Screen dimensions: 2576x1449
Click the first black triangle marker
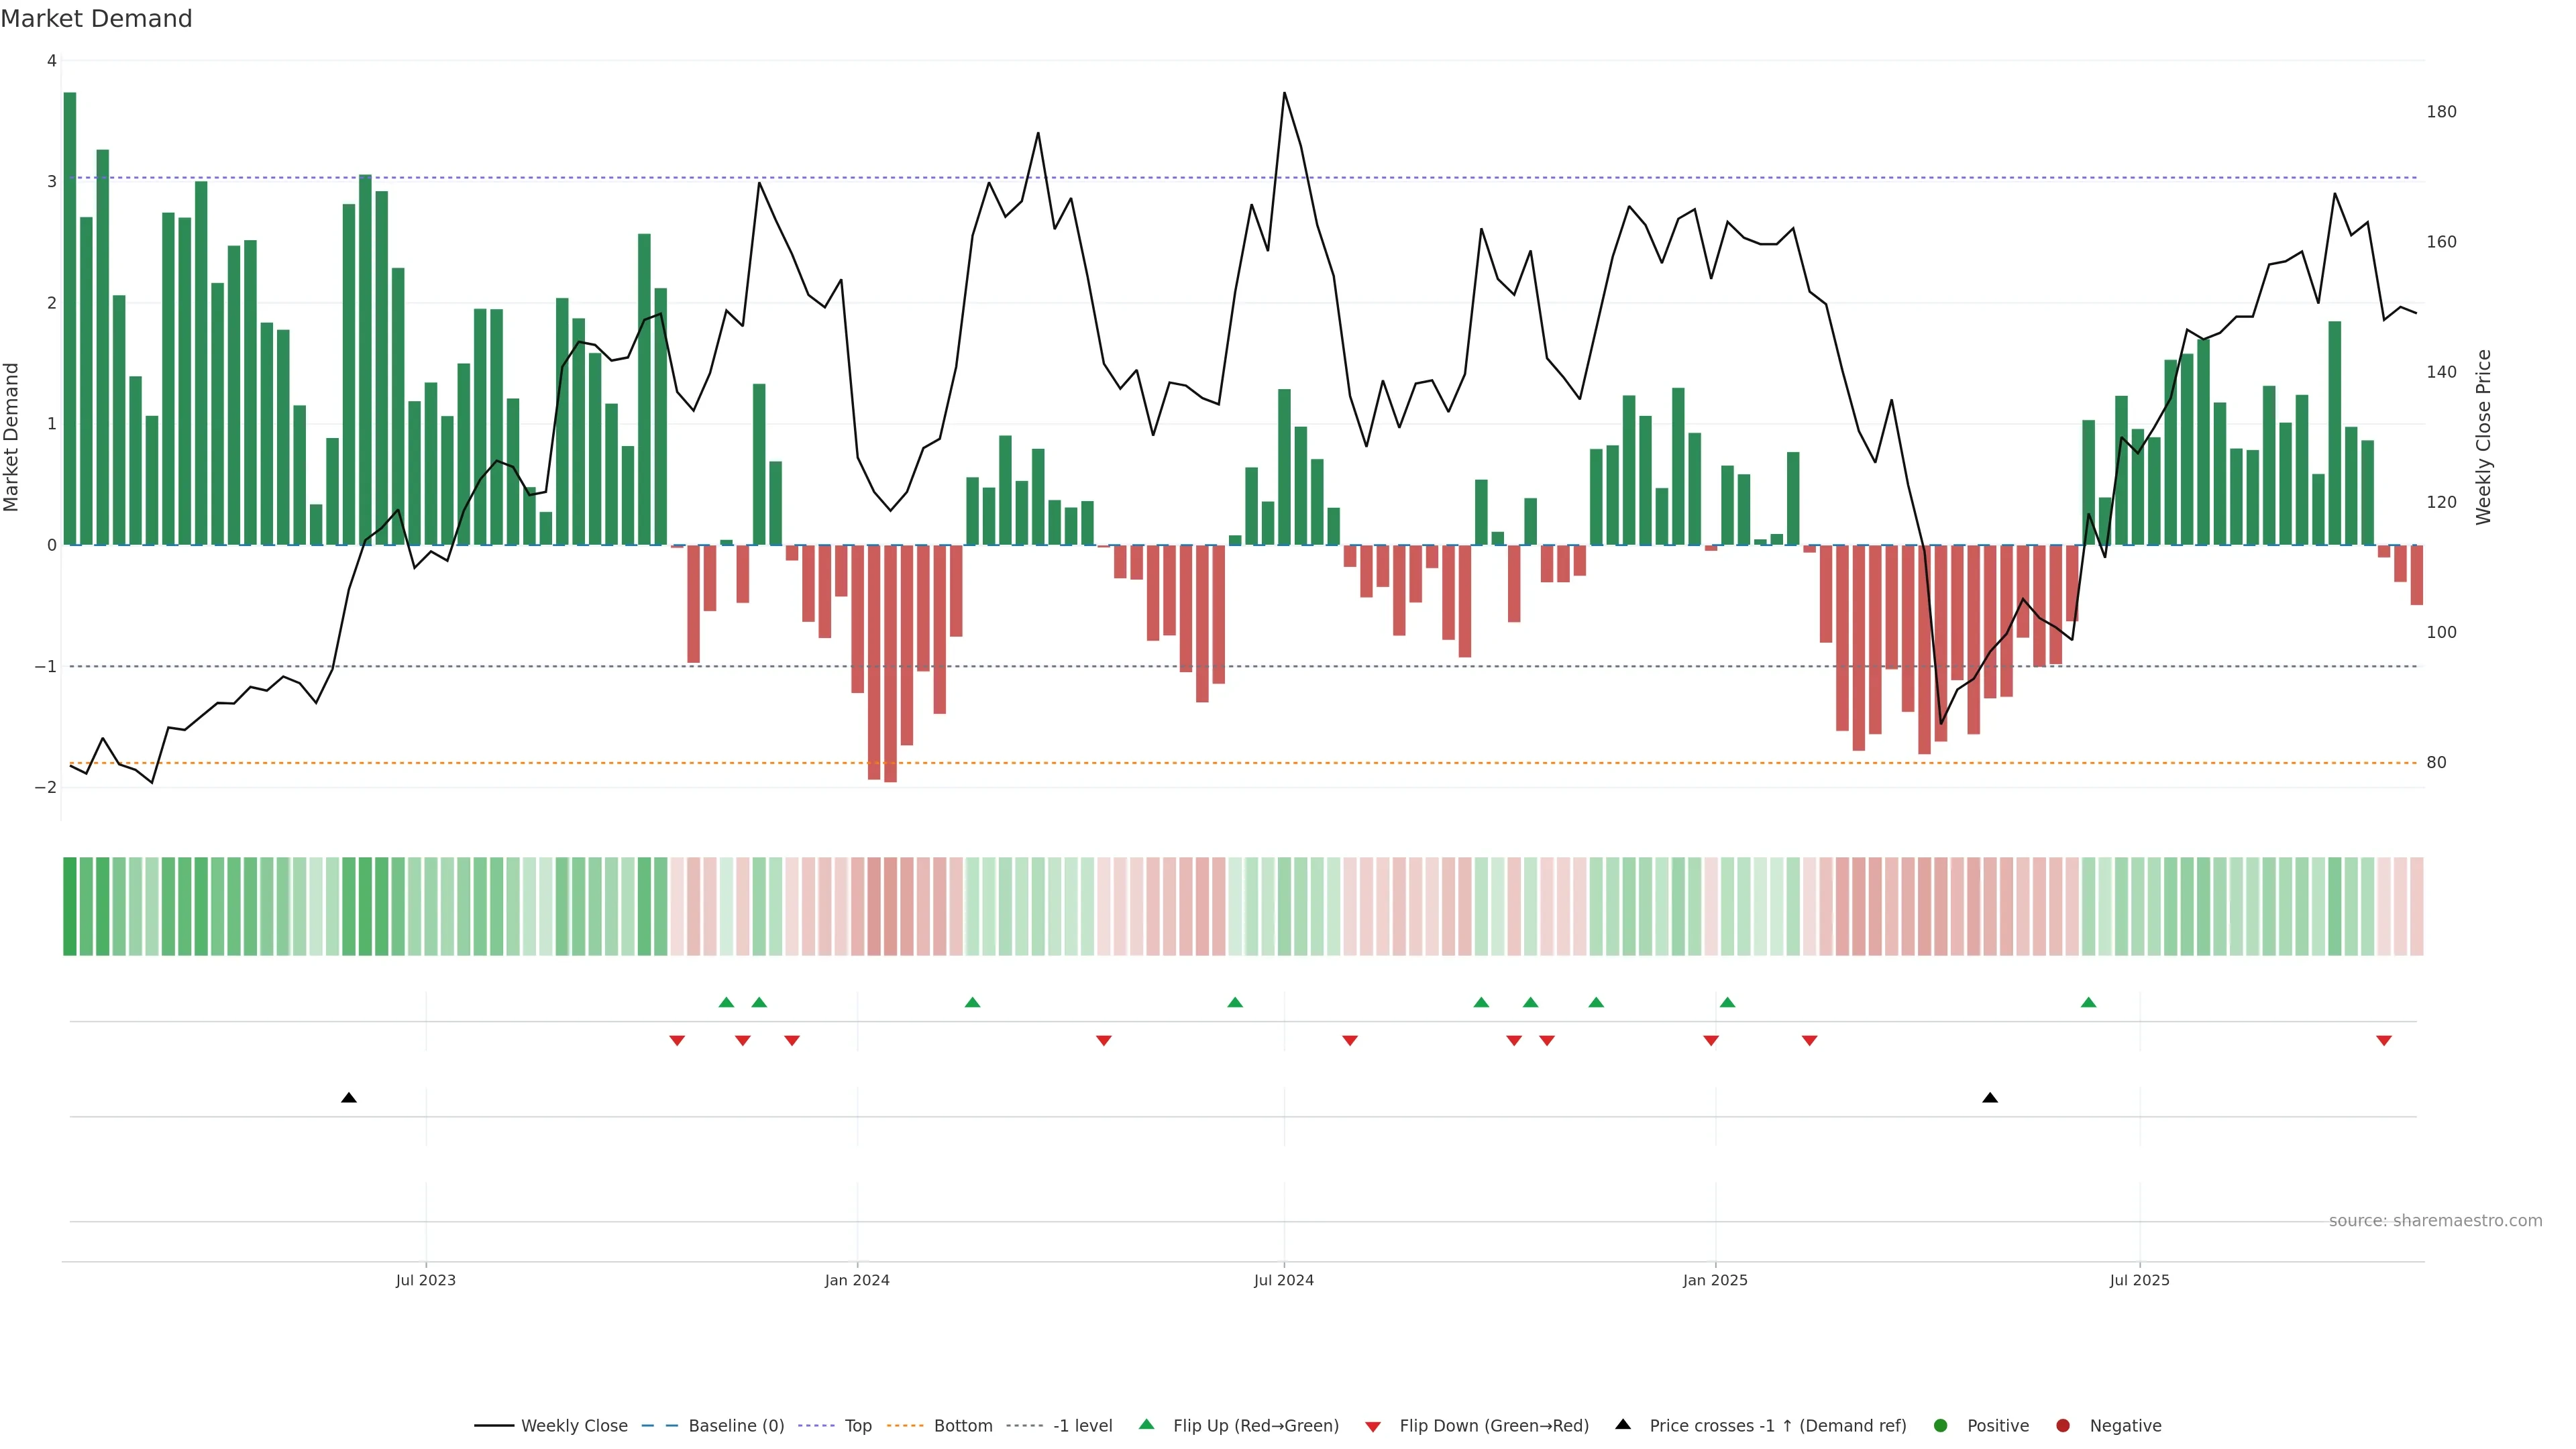pos(349,1098)
